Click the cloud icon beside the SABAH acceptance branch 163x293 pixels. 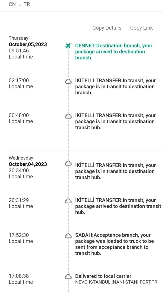(x=68, y=236)
